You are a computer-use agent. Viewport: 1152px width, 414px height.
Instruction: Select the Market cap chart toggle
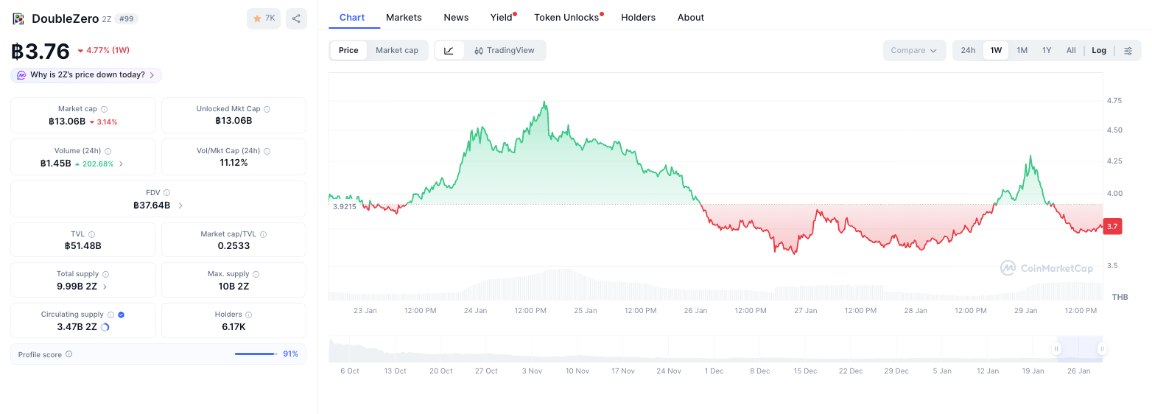pos(397,50)
